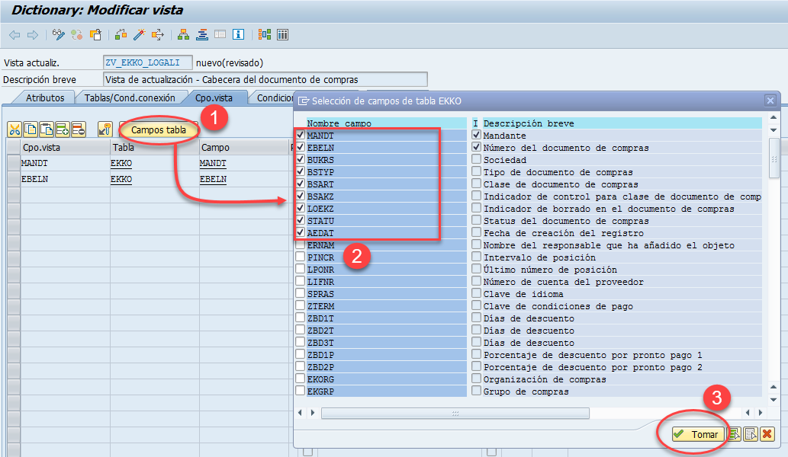The height and width of the screenshot is (457, 788).
Task: Open the Where-Used List icon
Action: pyautogui.click(x=157, y=34)
